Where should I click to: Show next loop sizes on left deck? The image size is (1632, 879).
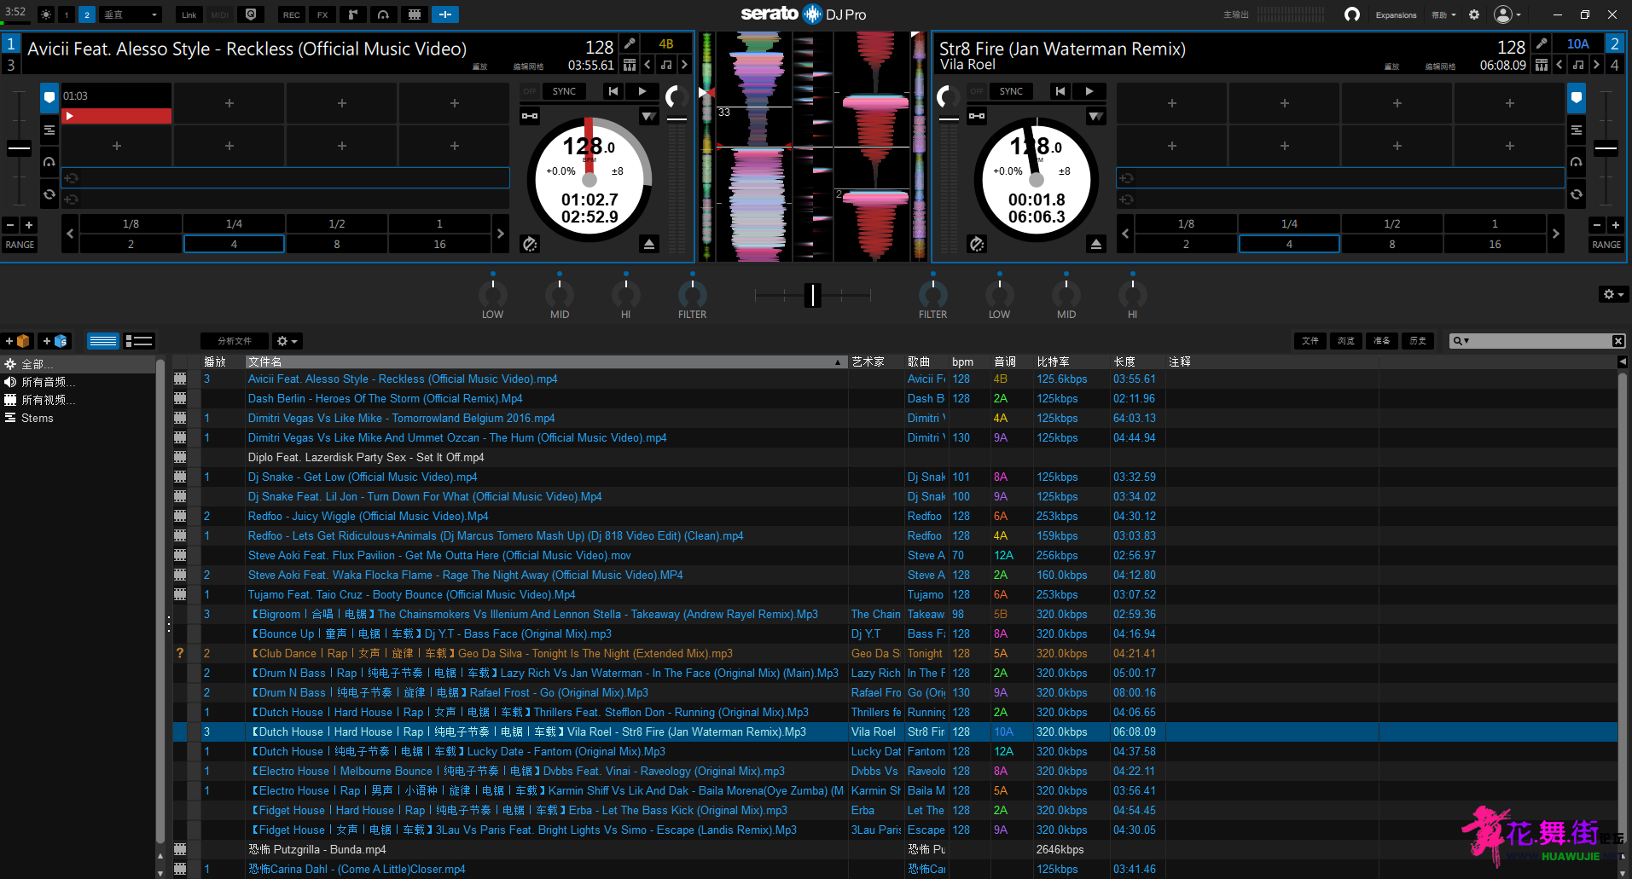(501, 234)
